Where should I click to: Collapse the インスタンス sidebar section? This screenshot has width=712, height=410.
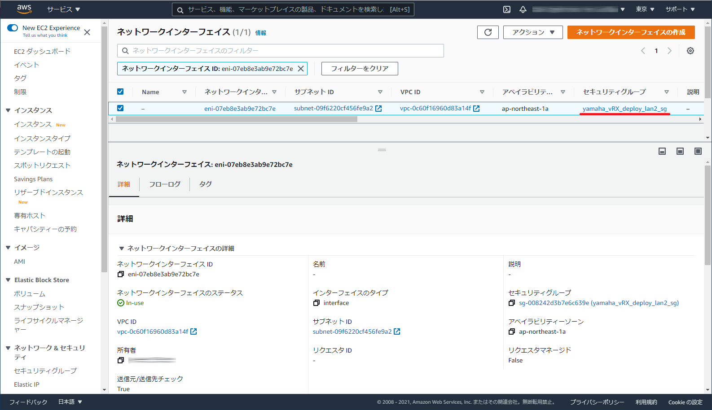[8, 110]
